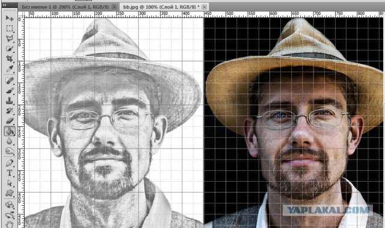Select the Quick Selection tool
385x228 pixels.
(10, 49)
